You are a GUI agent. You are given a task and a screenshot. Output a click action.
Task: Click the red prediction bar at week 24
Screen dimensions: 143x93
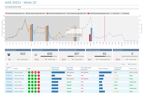[90, 38]
